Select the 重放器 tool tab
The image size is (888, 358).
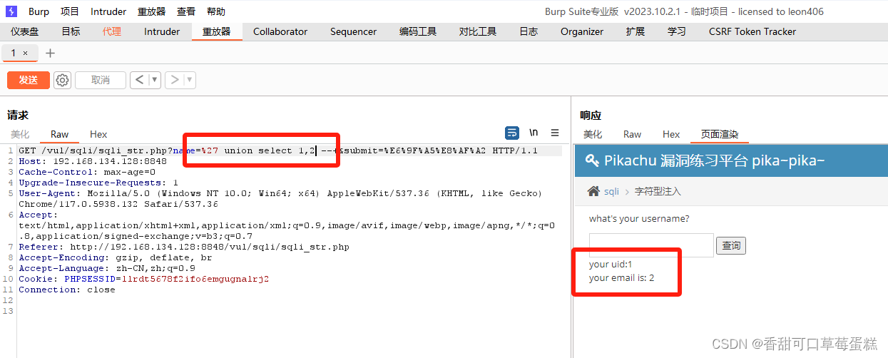(217, 31)
